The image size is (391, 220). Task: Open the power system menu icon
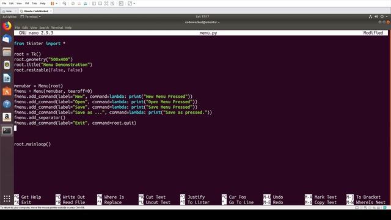pos(382,16)
